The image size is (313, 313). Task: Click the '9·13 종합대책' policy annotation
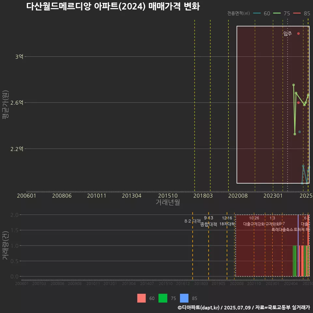[x=209, y=221]
